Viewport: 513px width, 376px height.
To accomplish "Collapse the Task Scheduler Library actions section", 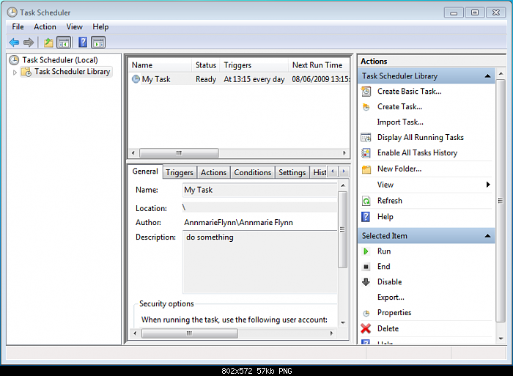I will 487,76.
